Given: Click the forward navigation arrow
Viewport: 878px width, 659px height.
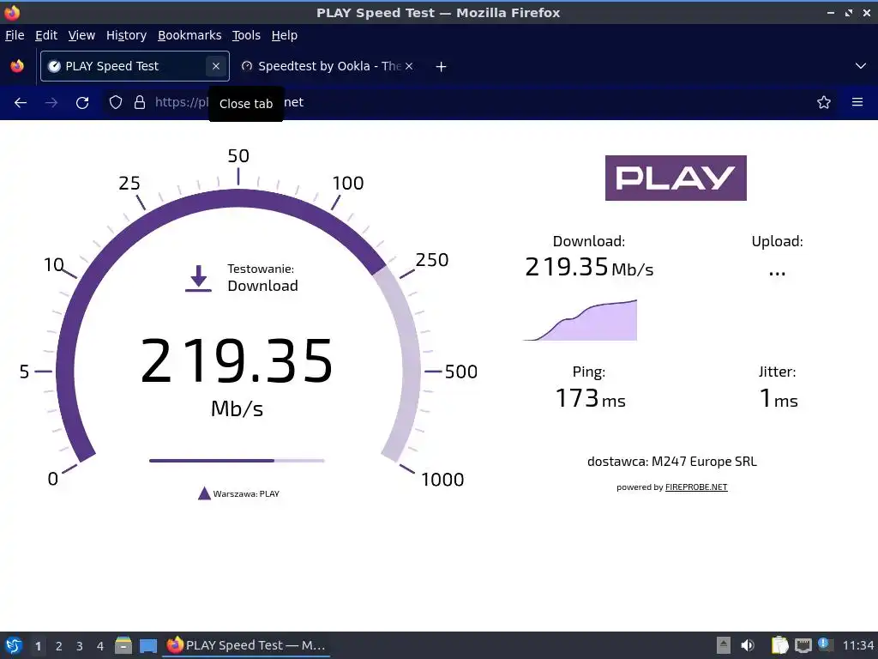Looking at the screenshot, I should tap(51, 103).
